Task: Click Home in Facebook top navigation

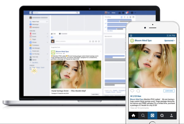Action: click(114, 13)
